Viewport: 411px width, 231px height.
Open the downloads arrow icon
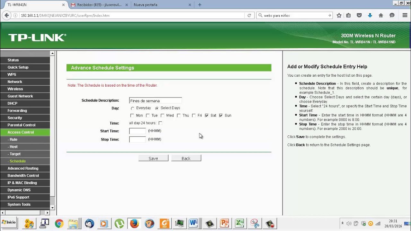370,15
